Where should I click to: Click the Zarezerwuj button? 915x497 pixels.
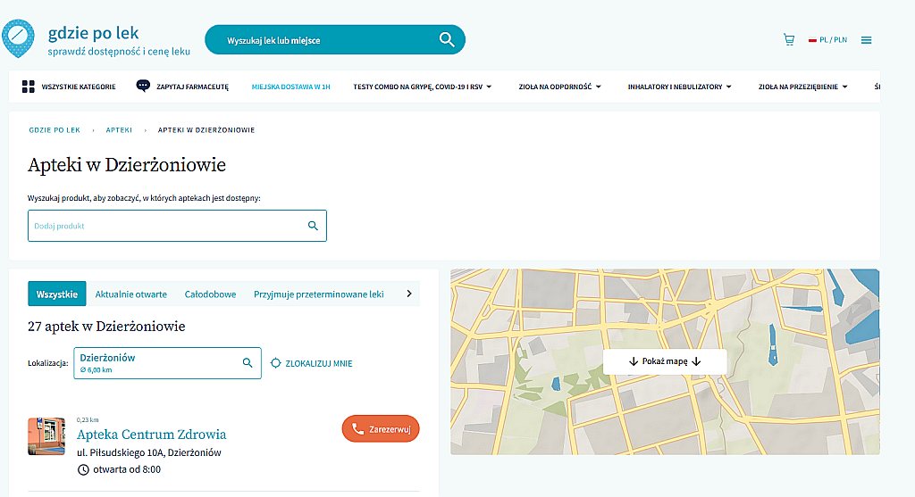pyautogui.click(x=381, y=429)
